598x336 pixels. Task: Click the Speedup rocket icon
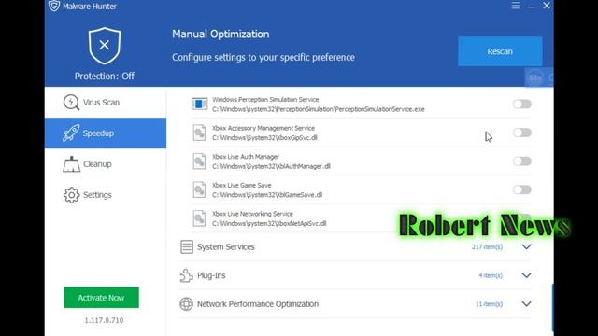[x=71, y=133]
